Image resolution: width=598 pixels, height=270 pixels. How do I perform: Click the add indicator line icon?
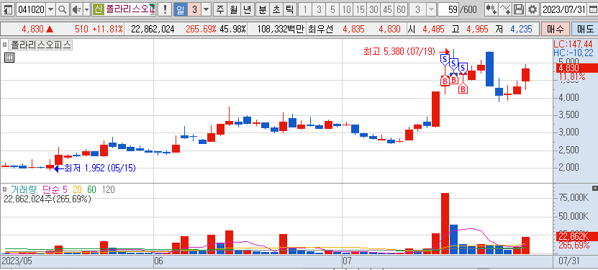[505, 9]
